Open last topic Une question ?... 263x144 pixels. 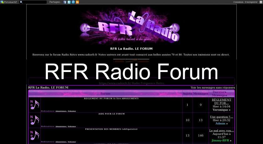(221, 117)
